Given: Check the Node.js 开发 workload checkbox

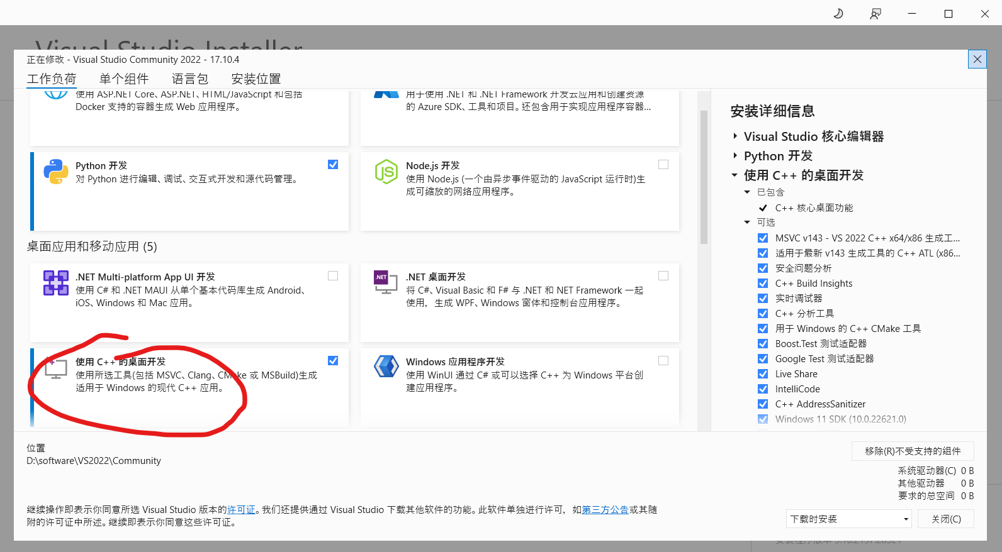Looking at the screenshot, I should [663, 165].
